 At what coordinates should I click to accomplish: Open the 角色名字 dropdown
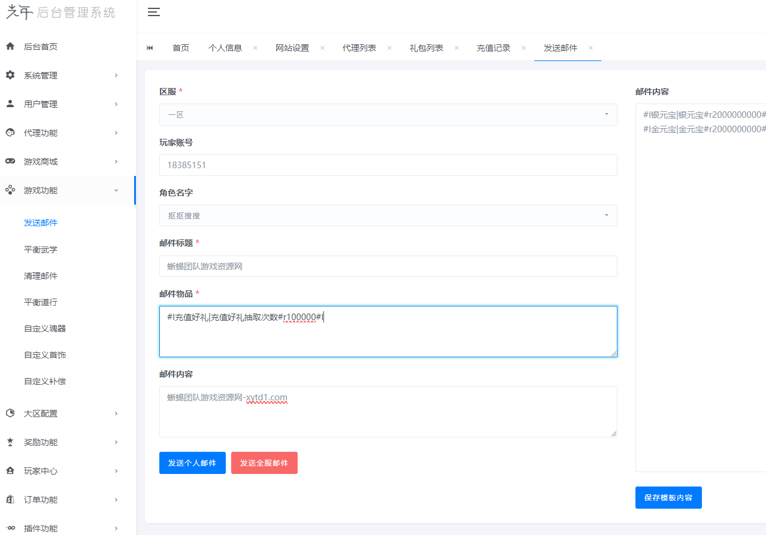click(388, 215)
